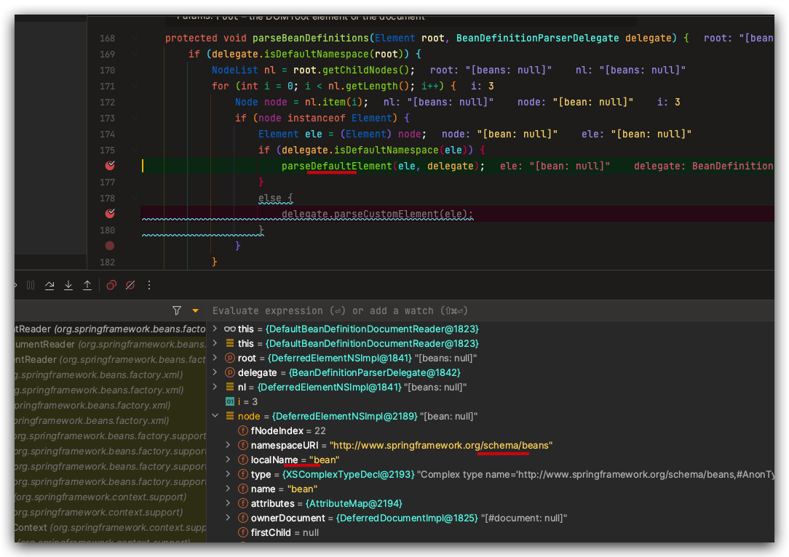Toggle the breakpoint on parseDefaultElement line
This screenshot has width=789, height=557.
tap(110, 166)
